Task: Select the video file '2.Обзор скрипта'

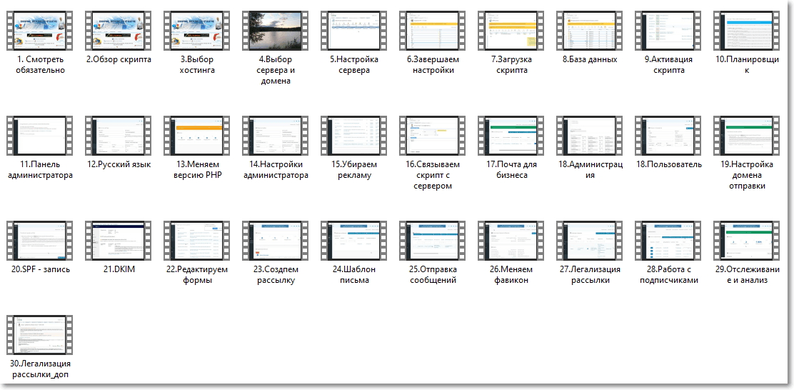Action: click(x=119, y=31)
